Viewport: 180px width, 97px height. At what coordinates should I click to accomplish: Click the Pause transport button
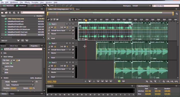click(94, 81)
